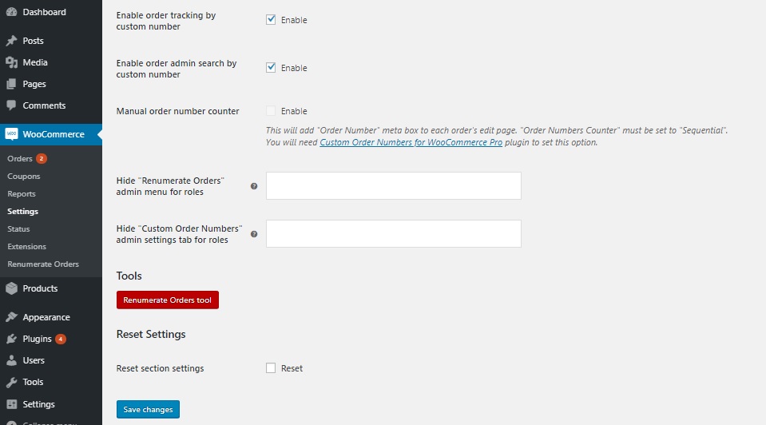Image resolution: width=766 pixels, height=425 pixels.
Task: Uncheck Enable order admin search by custom number
Action: 271,67
